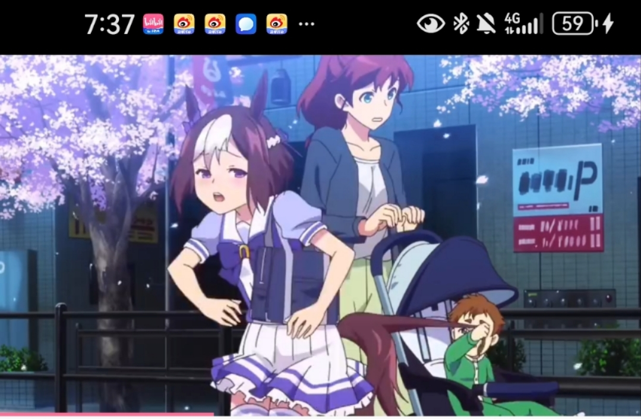Image resolution: width=641 pixels, height=419 pixels.
Task: Tap the Bilibili notification icon
Action: pyautogui.click(x=153, y=24)
